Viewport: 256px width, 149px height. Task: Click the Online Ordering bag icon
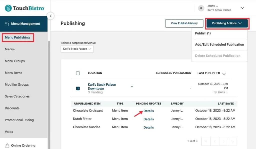(x=7, y=145)
